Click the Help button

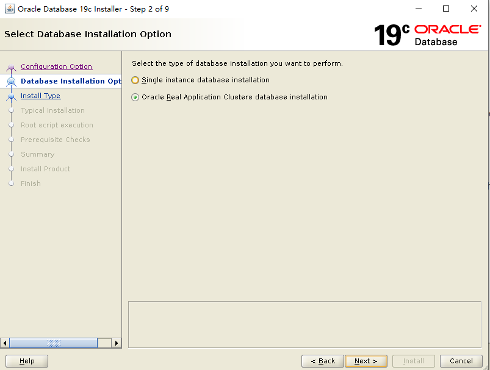[26, 361]
